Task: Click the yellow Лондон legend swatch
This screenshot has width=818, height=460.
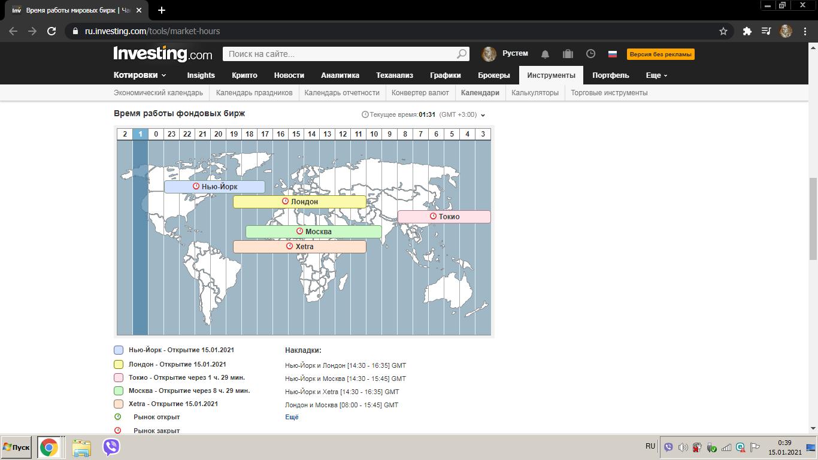Action: (x=119, y=364)
